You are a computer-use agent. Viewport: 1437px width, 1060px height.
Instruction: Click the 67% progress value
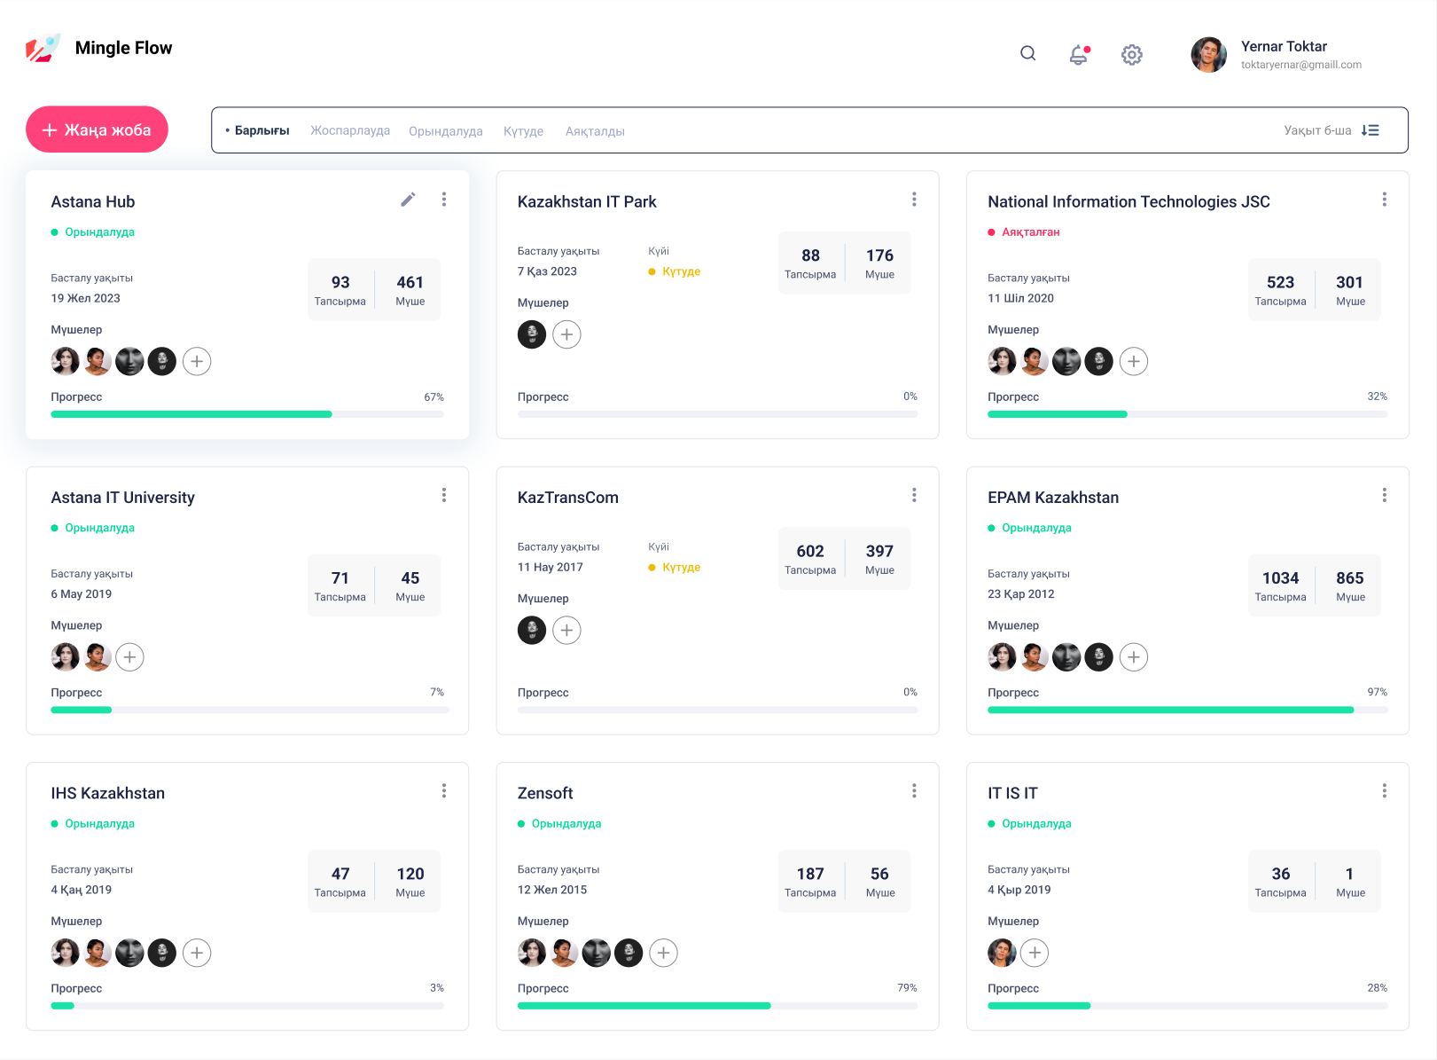tap(433, 397)
